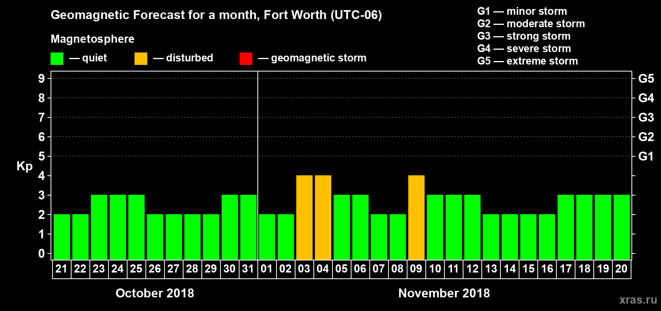Click the 'G1 — minor storm' legend line
The image size is (661, 311).
pyautogui.click(x=522, y=11)
